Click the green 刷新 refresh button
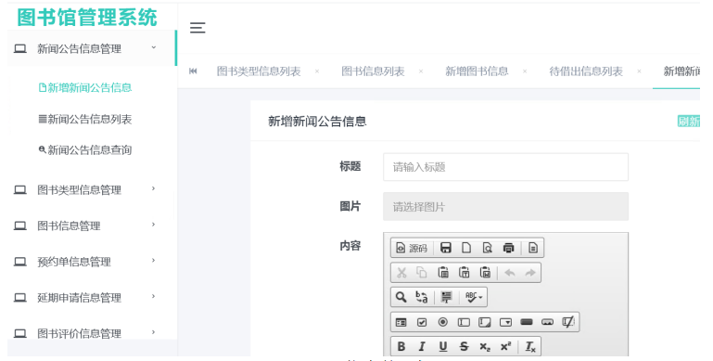The image size is (713, 361). pos(689,121)
